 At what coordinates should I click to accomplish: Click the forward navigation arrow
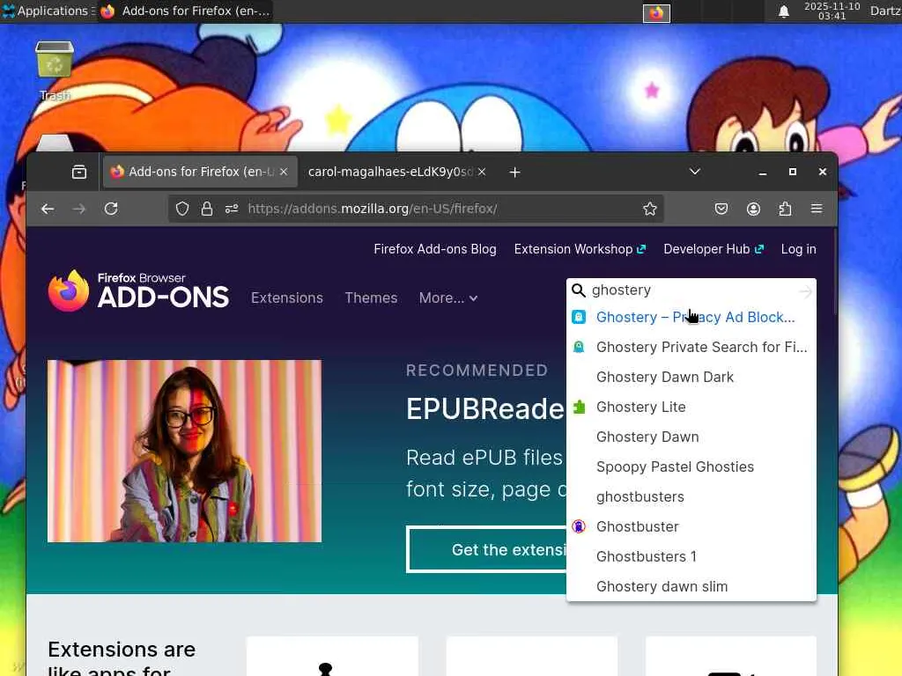[x=79, y=209]
